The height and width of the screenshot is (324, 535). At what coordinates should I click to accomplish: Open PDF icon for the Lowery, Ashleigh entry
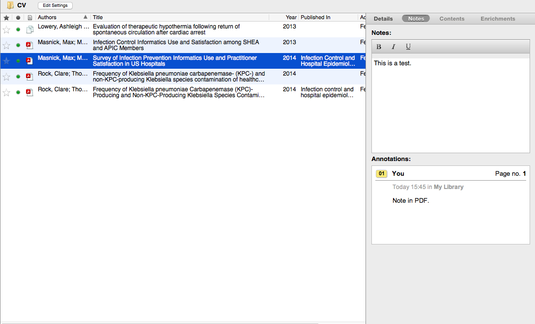pyautogui.click(x=29, y=29)
